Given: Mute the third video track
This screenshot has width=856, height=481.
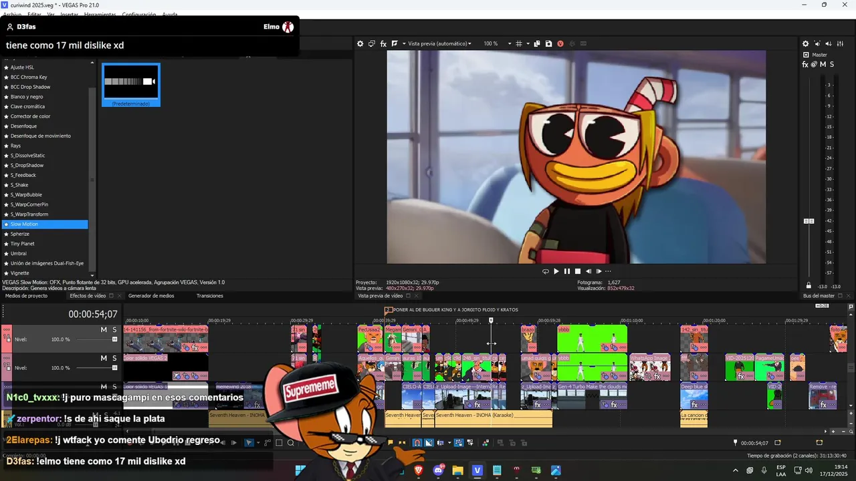Looking at the screenshot, I should 104,386.
